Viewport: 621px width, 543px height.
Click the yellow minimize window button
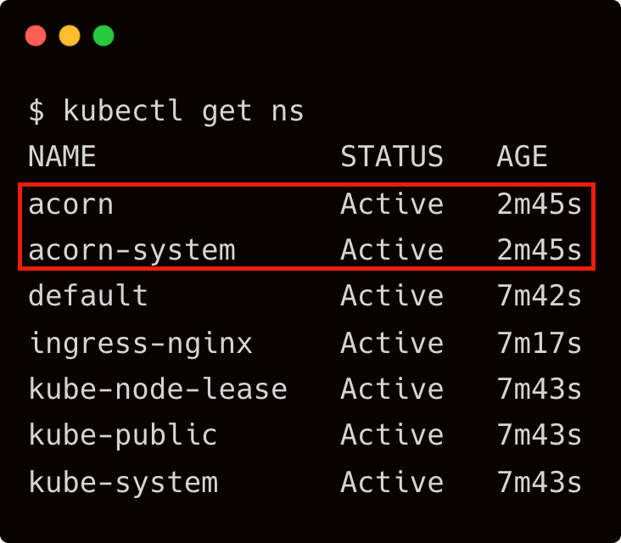70,36
